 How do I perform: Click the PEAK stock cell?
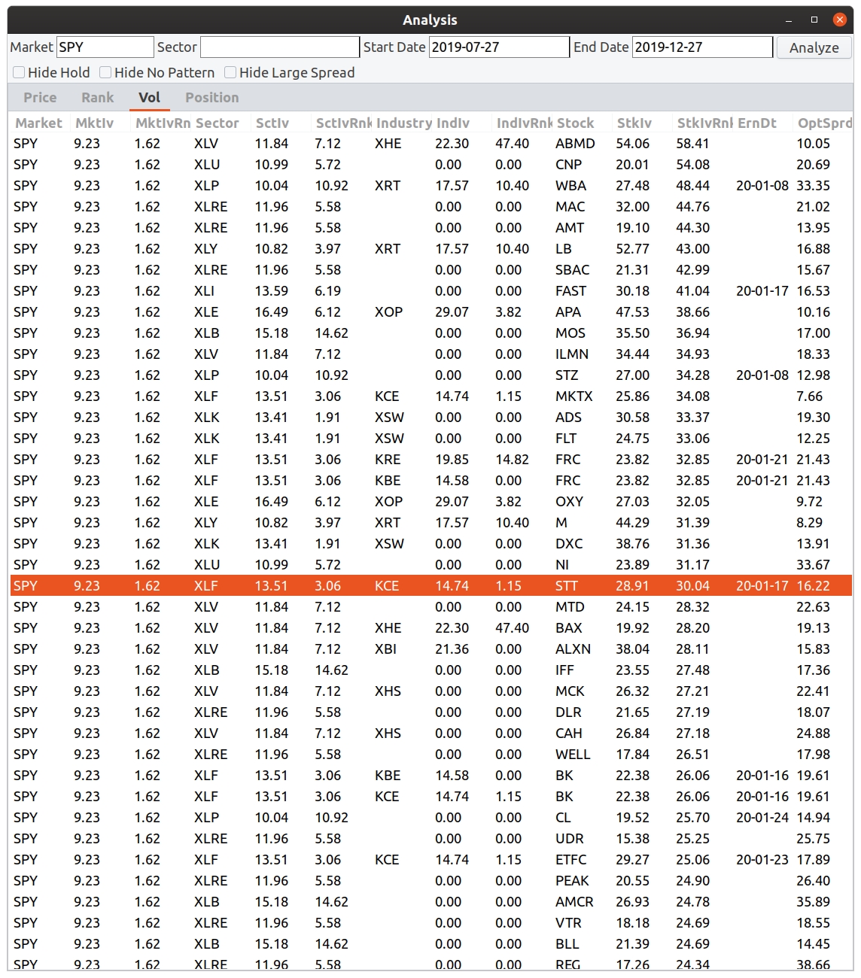[x=572, y=881]
